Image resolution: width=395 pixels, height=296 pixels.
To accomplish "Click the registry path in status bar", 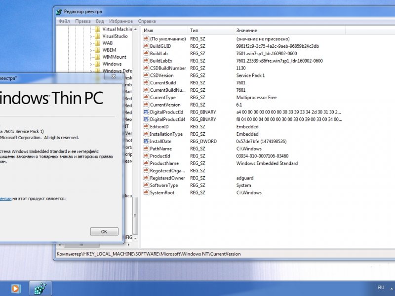I will 149,254.
